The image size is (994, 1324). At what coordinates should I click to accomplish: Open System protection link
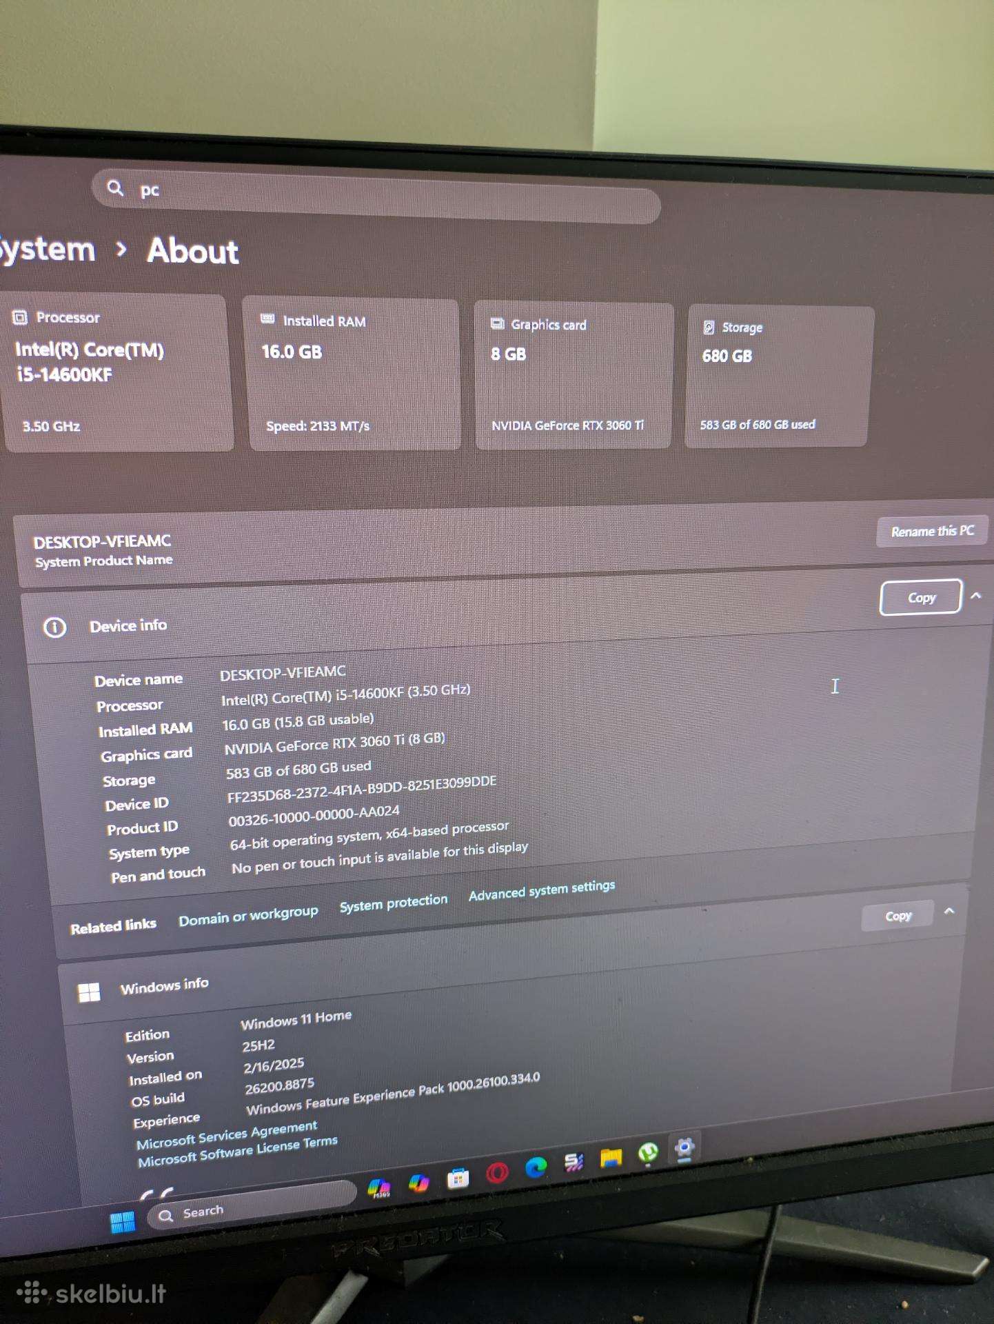coord(393,903)
